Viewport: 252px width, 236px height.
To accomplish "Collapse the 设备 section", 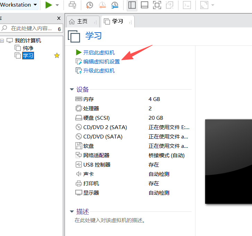I will pyautogui.click(x=72, y=89).
